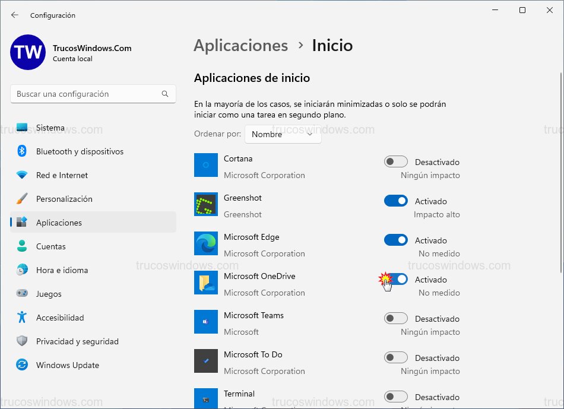564x409 pixels.
Task: Enable Cortana at startup
Action: (395, 161)
